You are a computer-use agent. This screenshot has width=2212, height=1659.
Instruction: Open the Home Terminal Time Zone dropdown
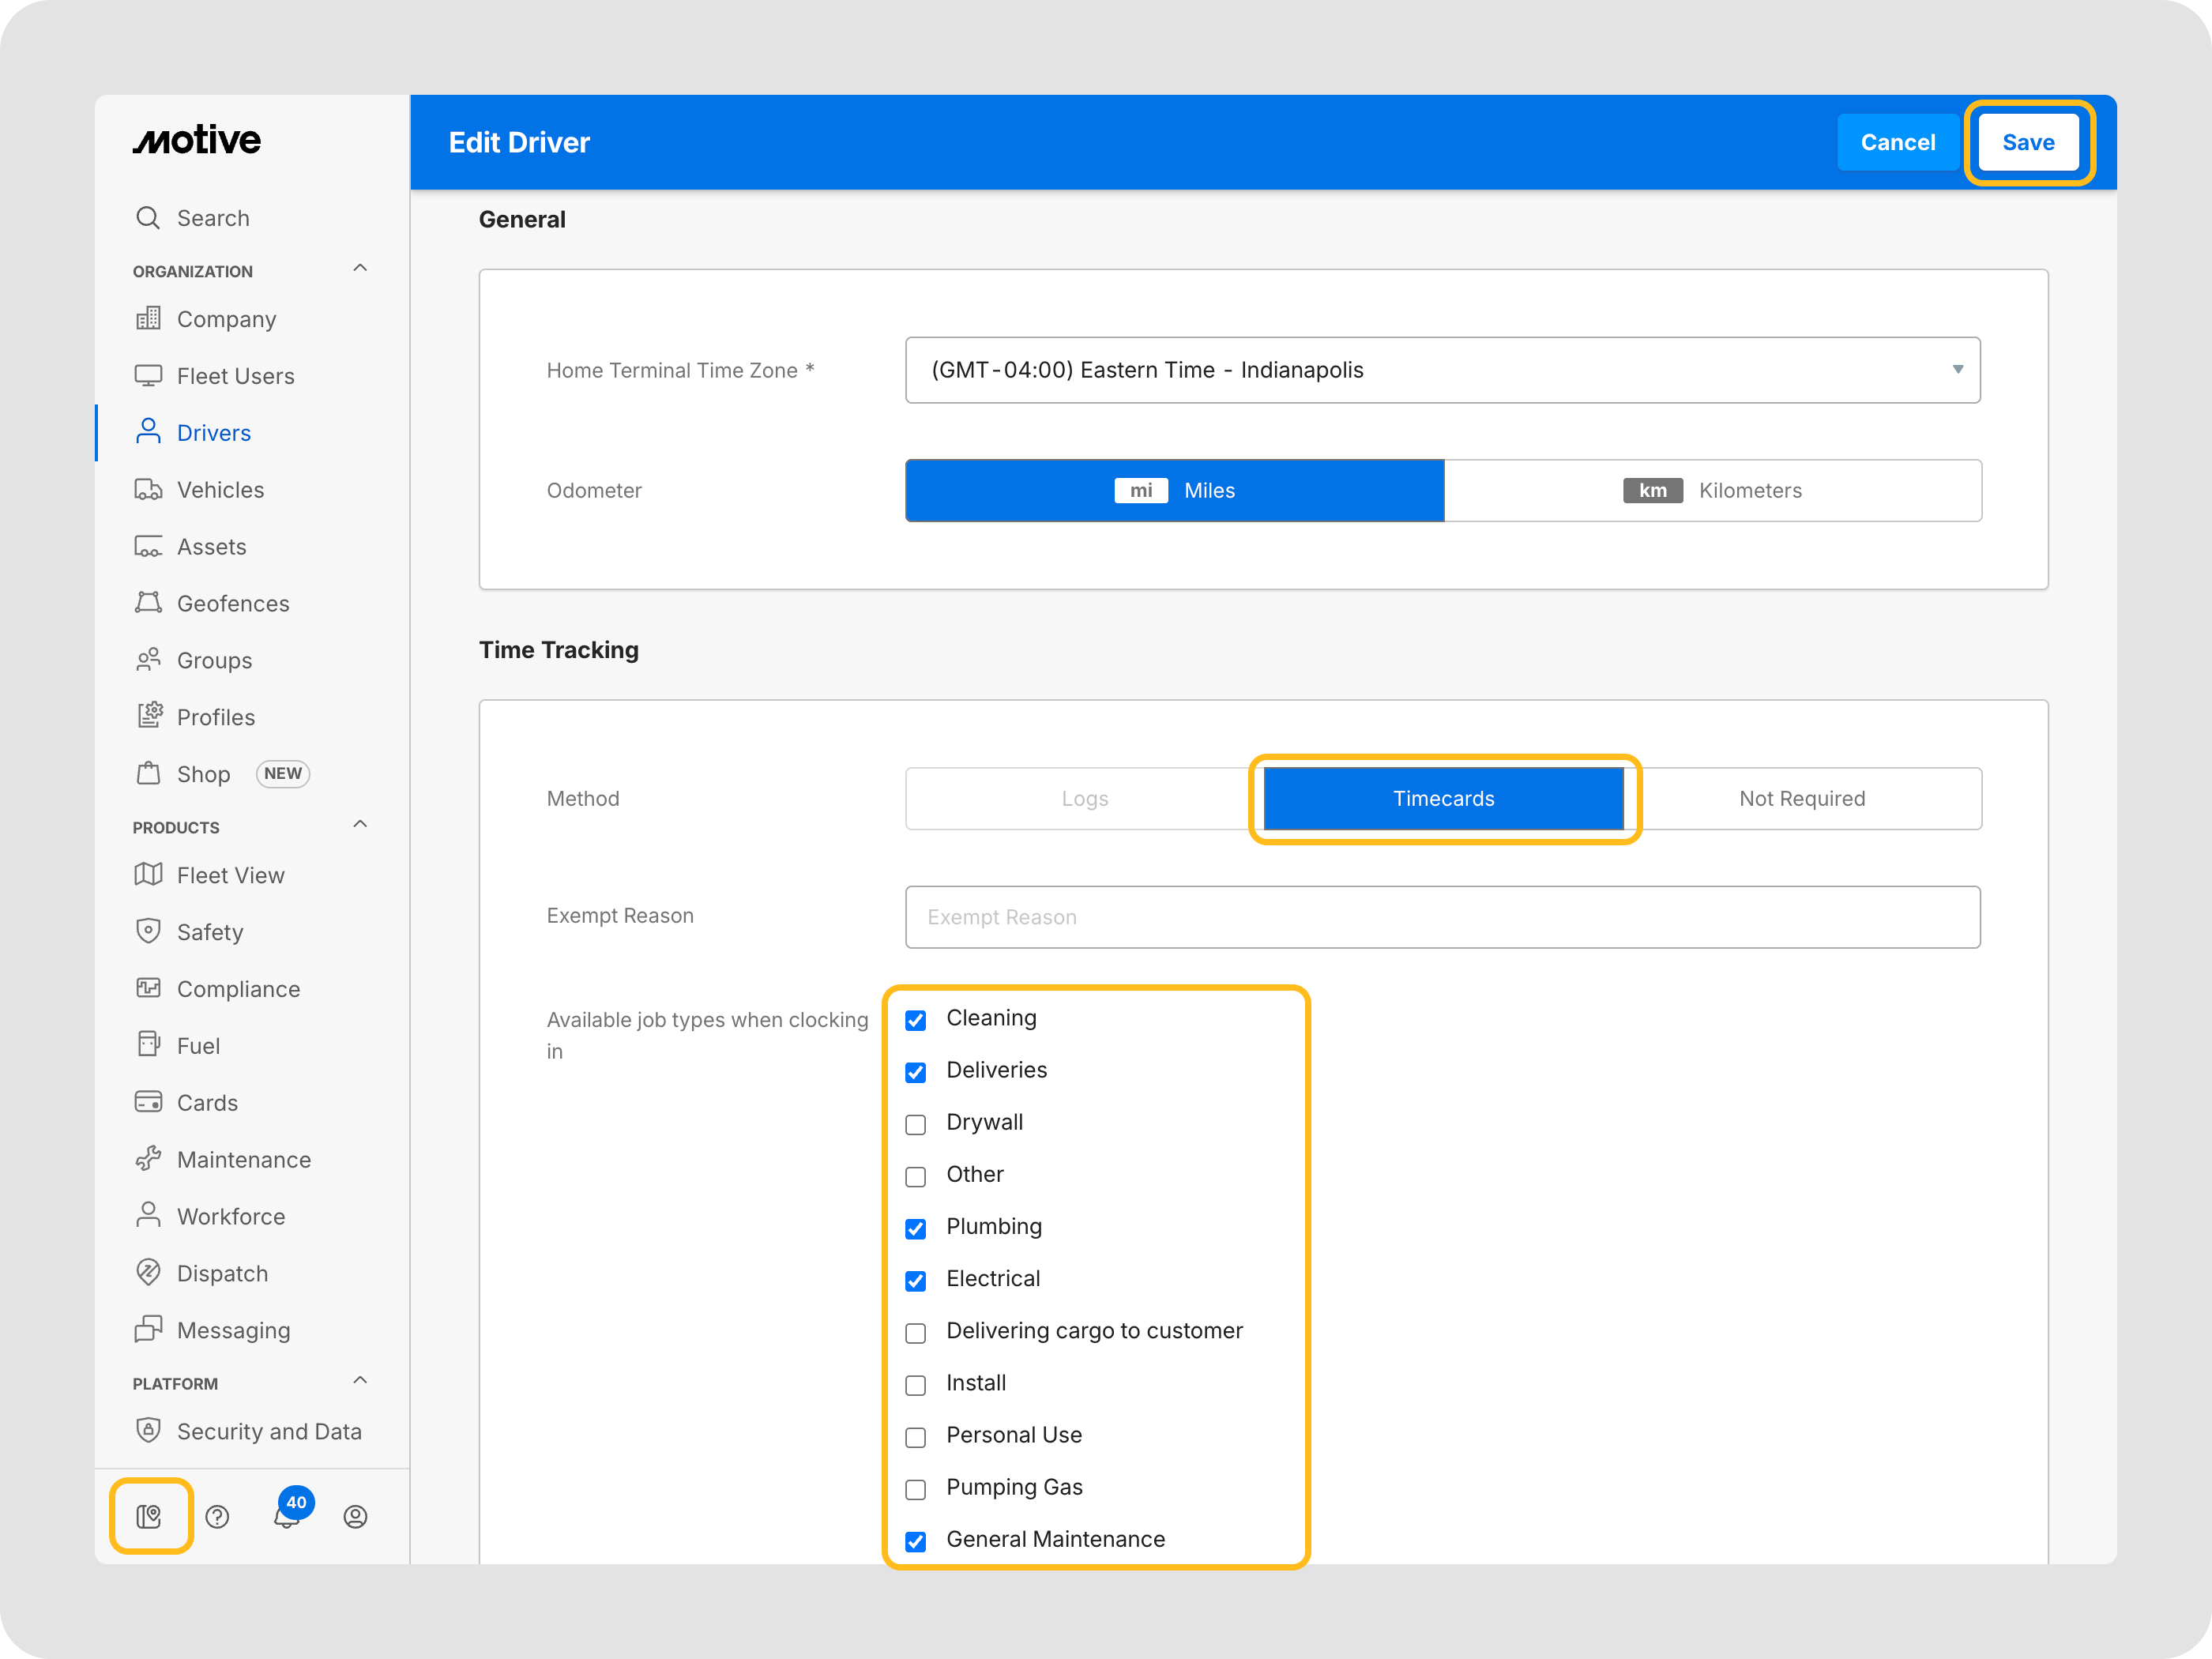coord(1442,370)
